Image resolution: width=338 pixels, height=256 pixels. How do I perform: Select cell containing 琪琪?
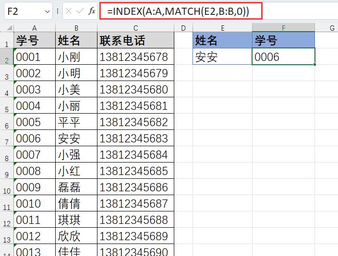[76, 220]
